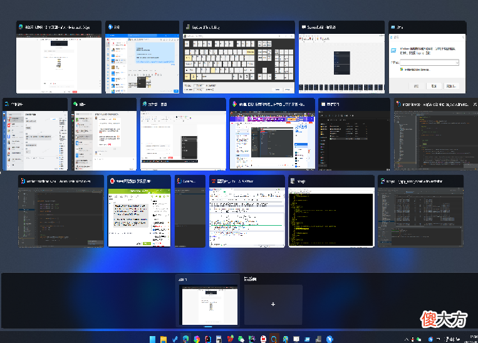Image resolution: width=478 pixels, height=343 pixels.
Task: Switch to the narrow dark window in third row
Action: click(190, 211)
